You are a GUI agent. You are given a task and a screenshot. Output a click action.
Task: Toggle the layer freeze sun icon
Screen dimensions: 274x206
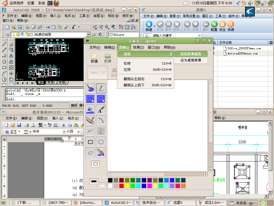click(18, 35)
